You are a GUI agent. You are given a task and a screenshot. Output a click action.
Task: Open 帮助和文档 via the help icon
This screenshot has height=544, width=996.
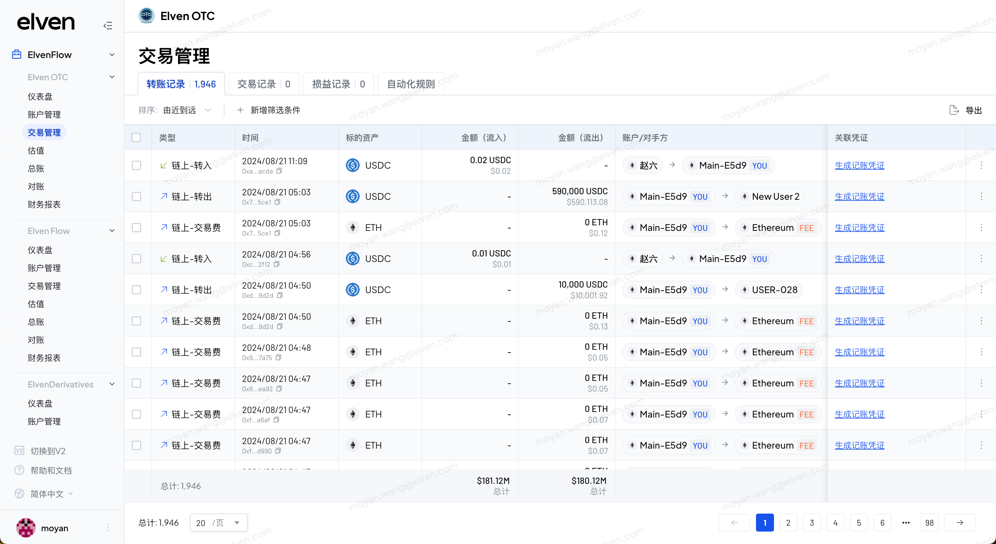(19, 470)
